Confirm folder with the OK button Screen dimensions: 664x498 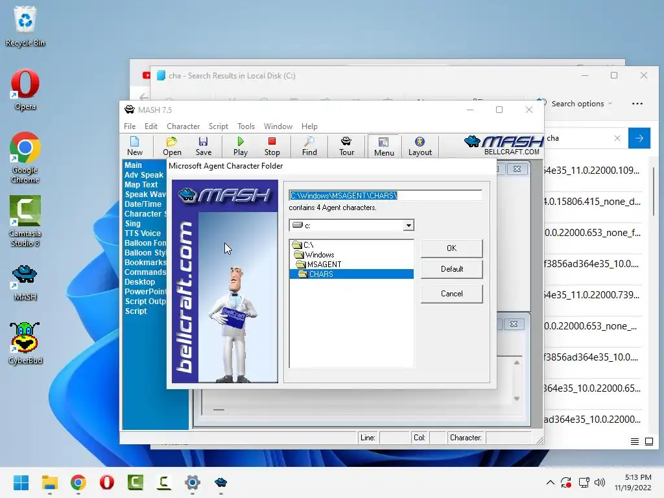tap(451, 248)
